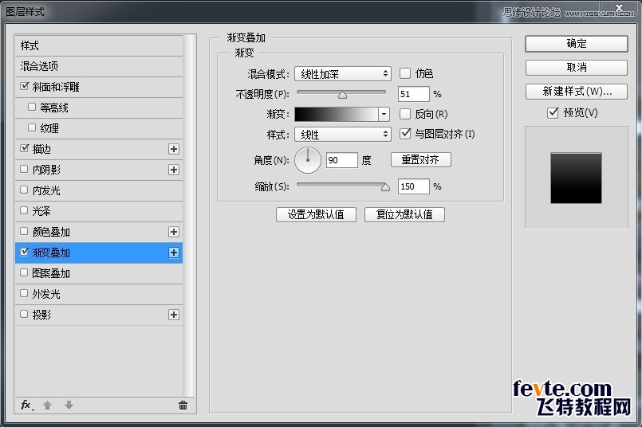The image size is (642, 427).
Task: Click the 复位为默认值 button
Action: 404,214
